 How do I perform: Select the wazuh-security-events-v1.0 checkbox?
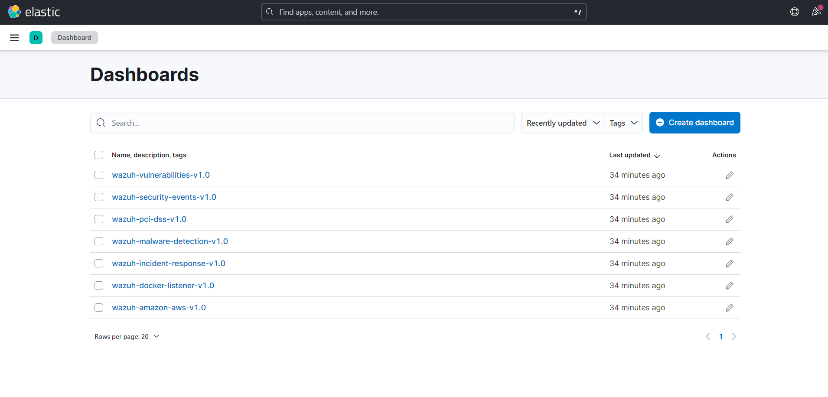99,197
